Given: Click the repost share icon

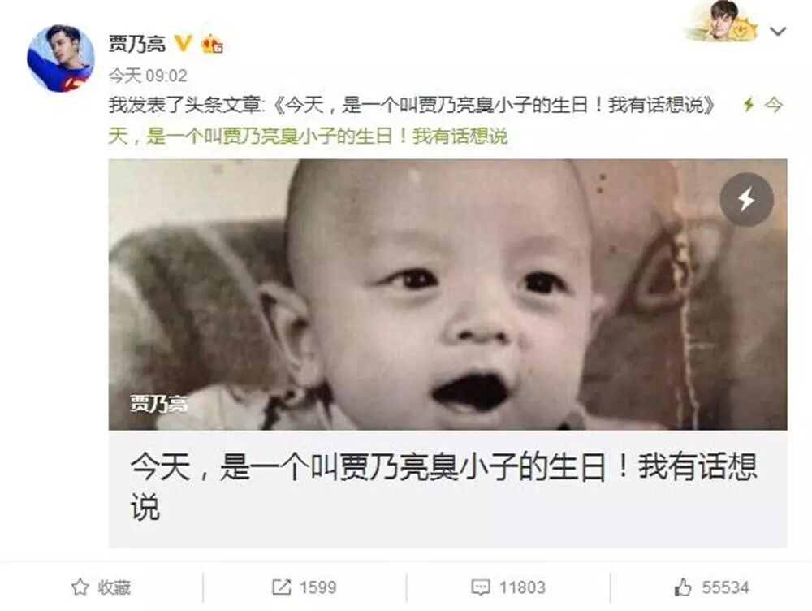Looking at the screenshot, I should (281, 587).
